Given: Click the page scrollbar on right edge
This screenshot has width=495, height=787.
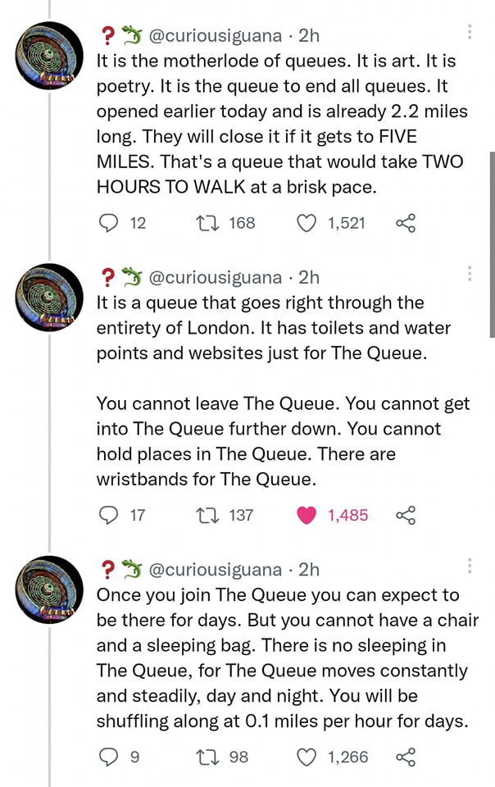Looking at the screenshot, I should 492,244.
